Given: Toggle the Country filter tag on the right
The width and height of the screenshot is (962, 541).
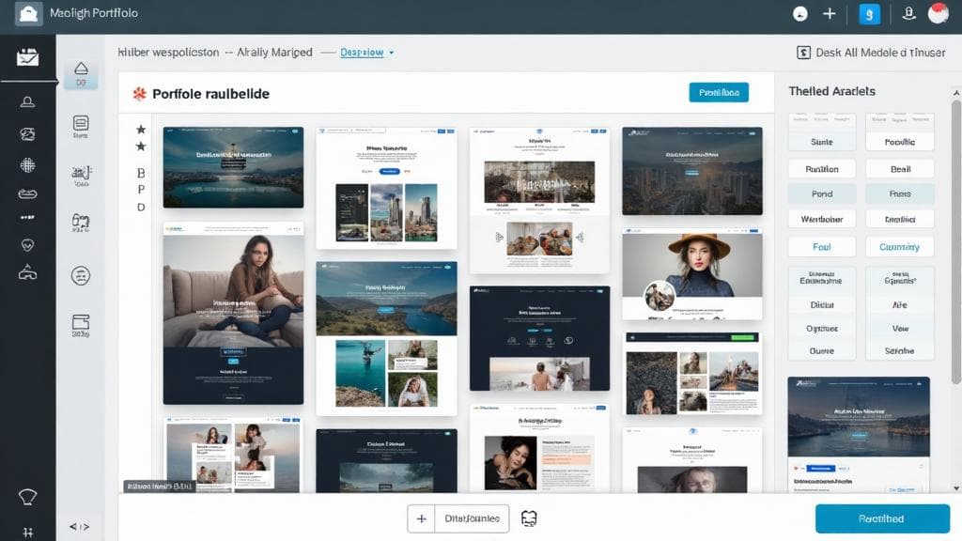Looking at the screenshot, I should point(899,246).
